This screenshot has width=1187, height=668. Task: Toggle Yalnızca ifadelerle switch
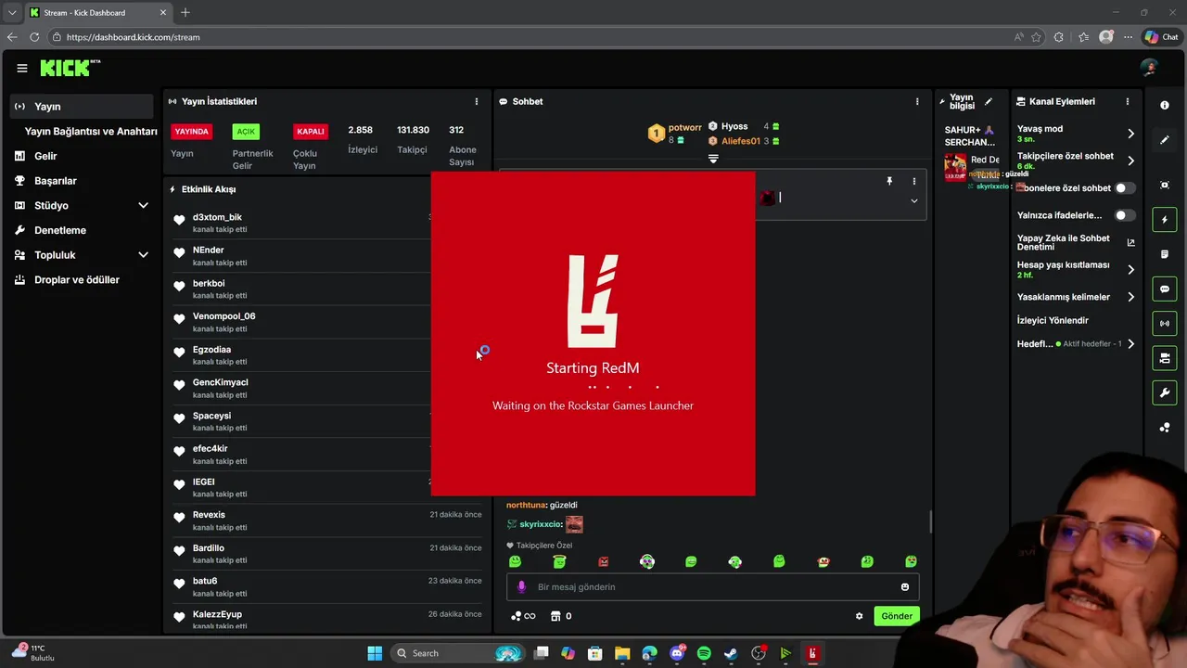pyautogui.click(x=1125, y=215)
